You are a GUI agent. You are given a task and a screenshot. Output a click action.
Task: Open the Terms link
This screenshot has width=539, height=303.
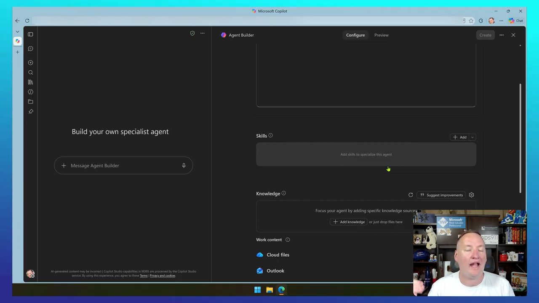pos(144,276)
